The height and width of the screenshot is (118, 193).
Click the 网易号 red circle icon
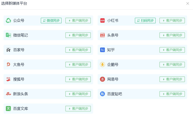[103, 79]
